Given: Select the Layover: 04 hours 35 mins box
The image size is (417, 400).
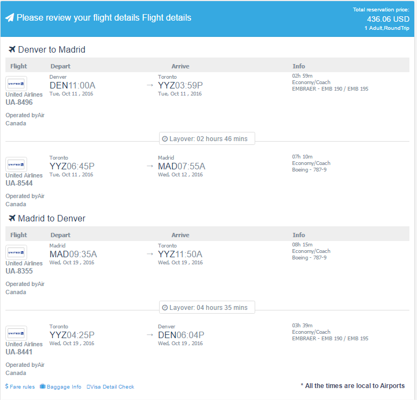Looking at the screenshot, I should [x=207, y=307].
